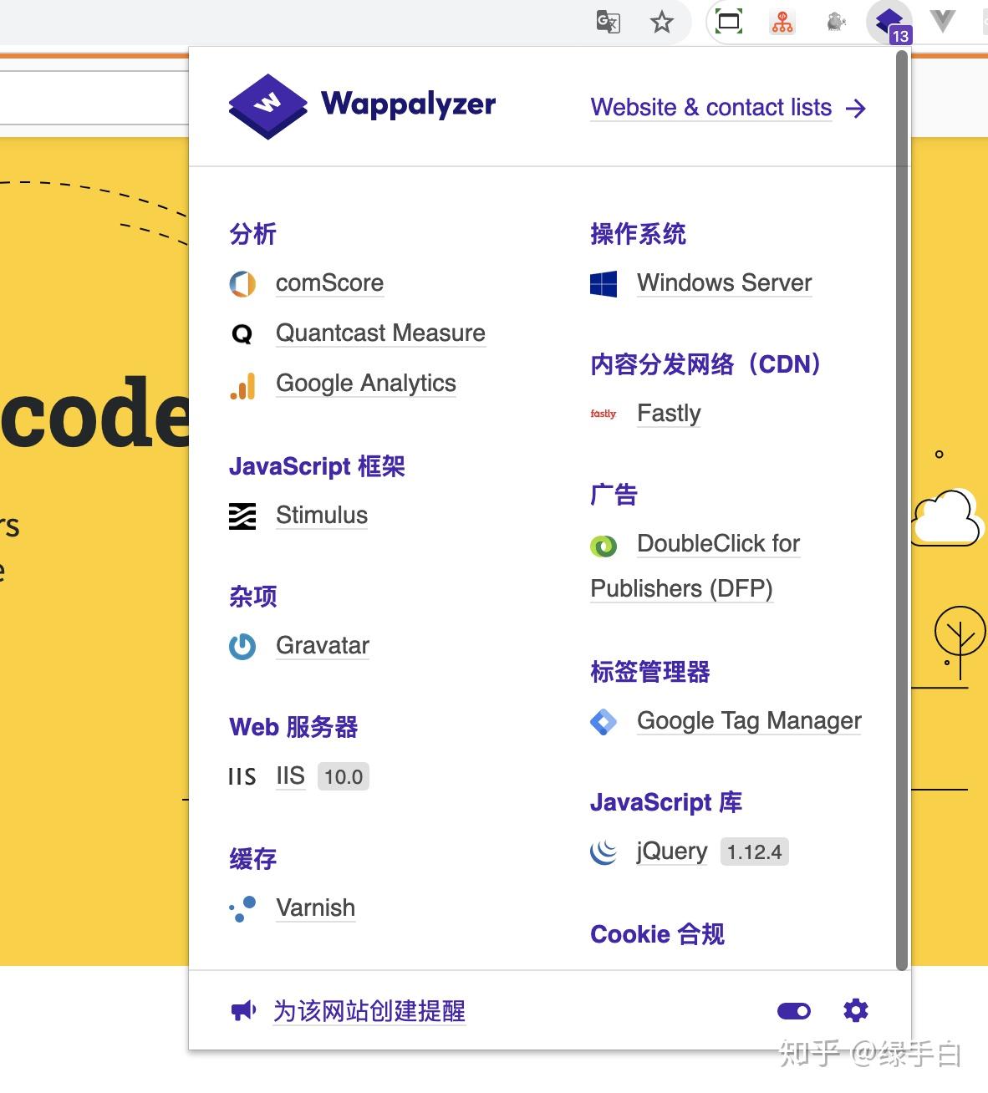
Task: Click the bookmark star in toolbar
Action: tap(661, 22)
